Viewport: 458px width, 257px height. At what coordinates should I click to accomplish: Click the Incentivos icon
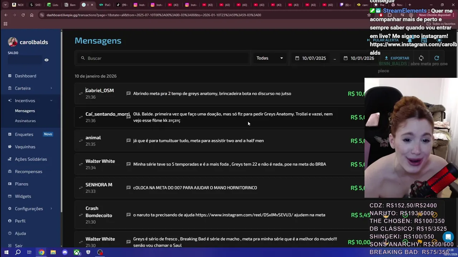point(10,101)
